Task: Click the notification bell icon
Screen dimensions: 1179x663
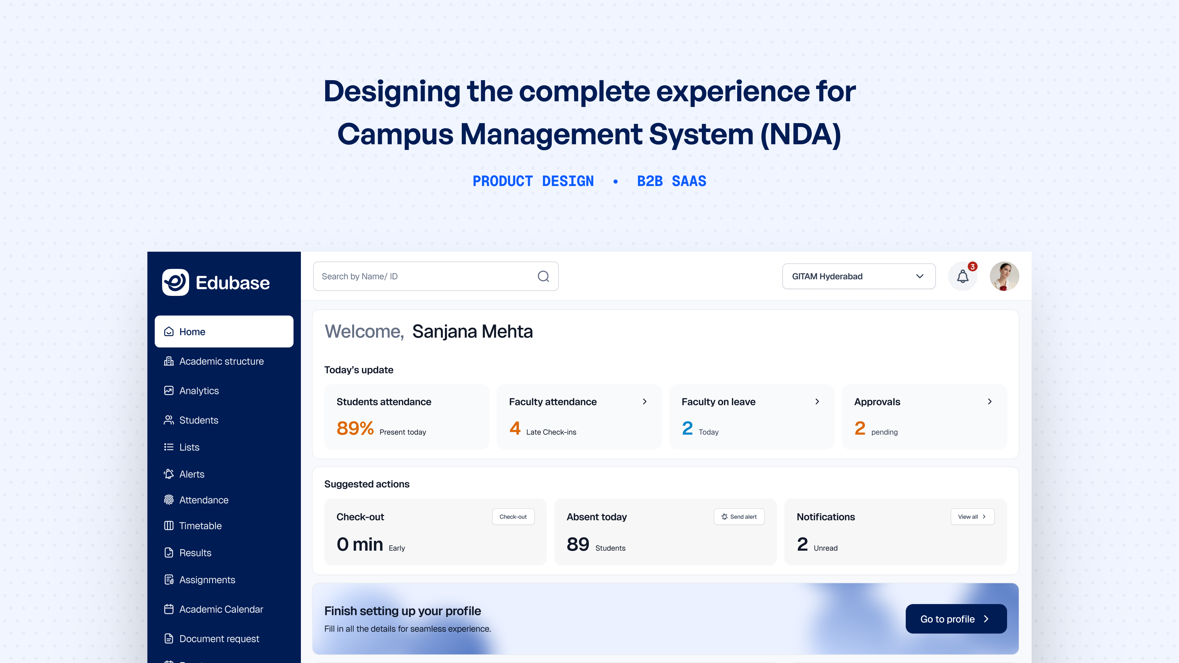Action: pyautogui.click(x=963, y=276)
